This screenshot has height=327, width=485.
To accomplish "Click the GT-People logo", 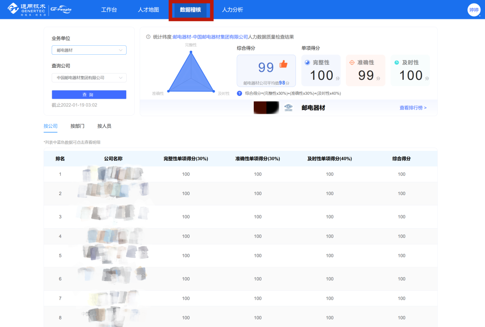I will click(x=61, y=9).
